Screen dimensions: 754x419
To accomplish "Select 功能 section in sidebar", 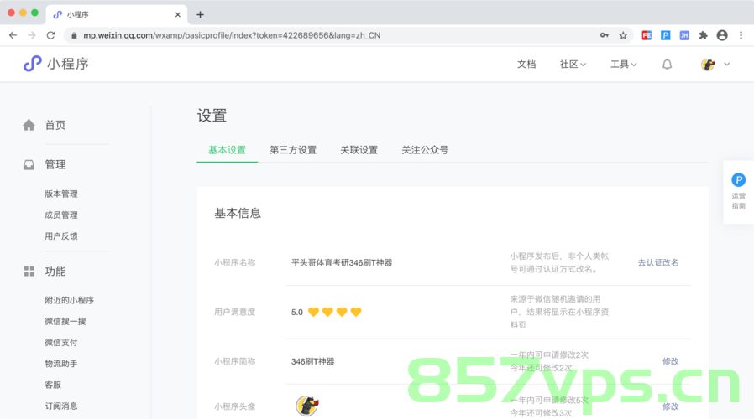I will [55, 272].
